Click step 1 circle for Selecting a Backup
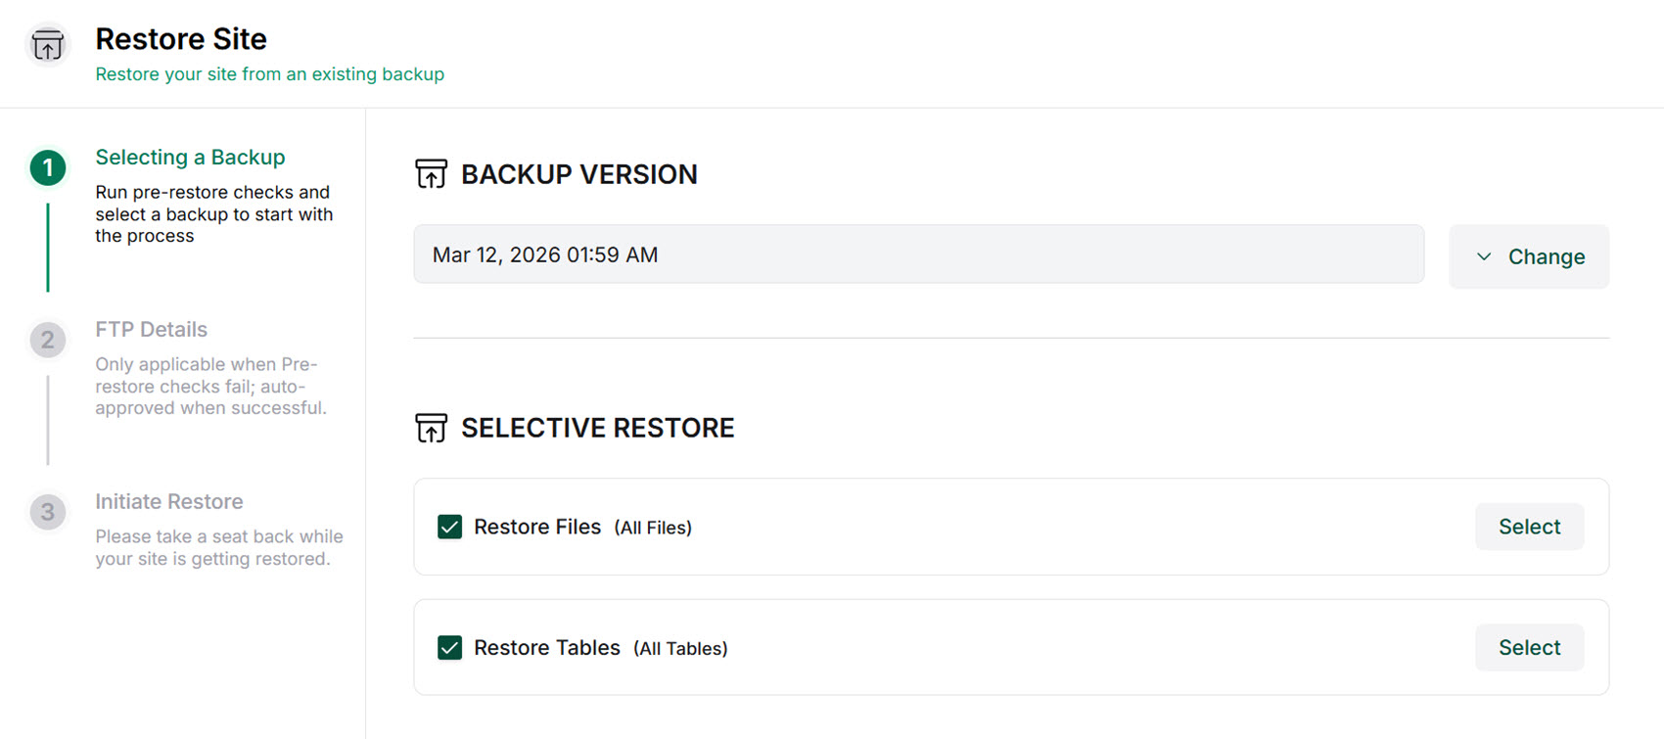Image resolution: width=1664 pixels, height=739 pixels. click(47, 166)
